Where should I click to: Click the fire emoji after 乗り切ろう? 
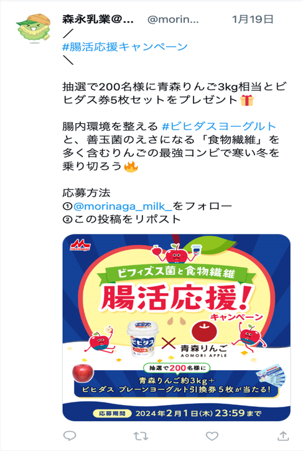pyautogui.click(x=131, y=166)
